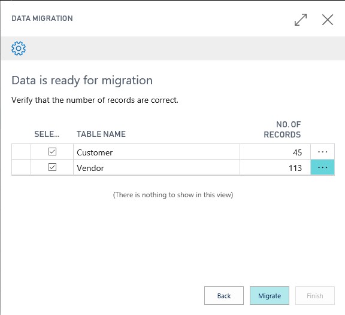345x315 pixels.
Task: Uncheck the Vendor table checkbox
Action: 52,167
